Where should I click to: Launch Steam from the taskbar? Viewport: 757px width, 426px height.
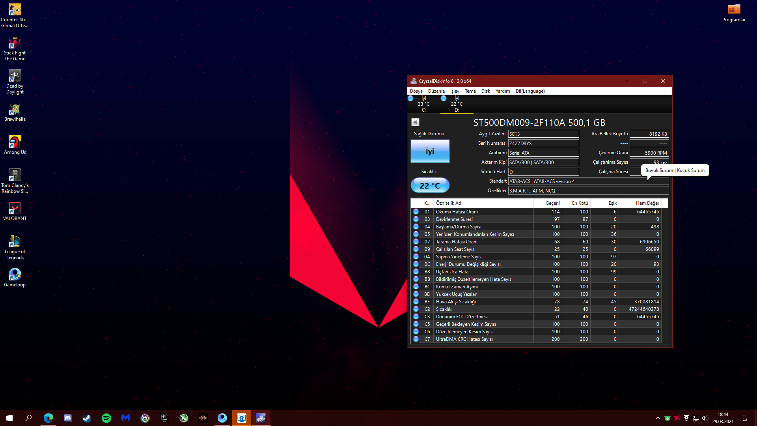coord(87,418)
